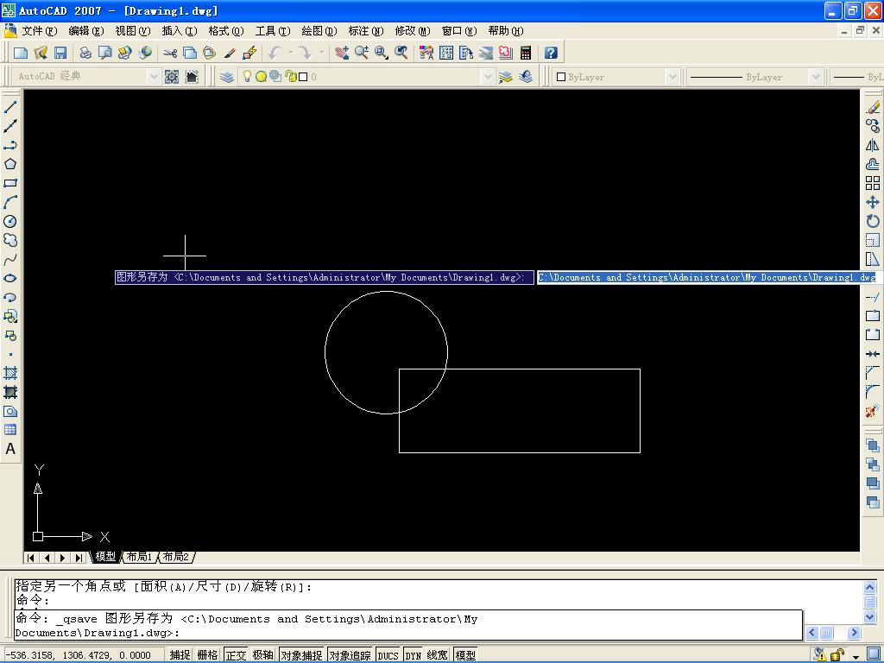The width and height of the screenshot is (884, 663).
Task: Toggle DYN dynamic input
Action: (x=414, y=654)
